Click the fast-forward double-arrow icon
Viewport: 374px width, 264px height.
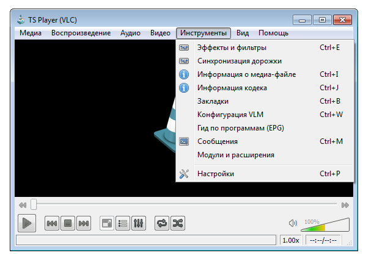coord(345,205)
